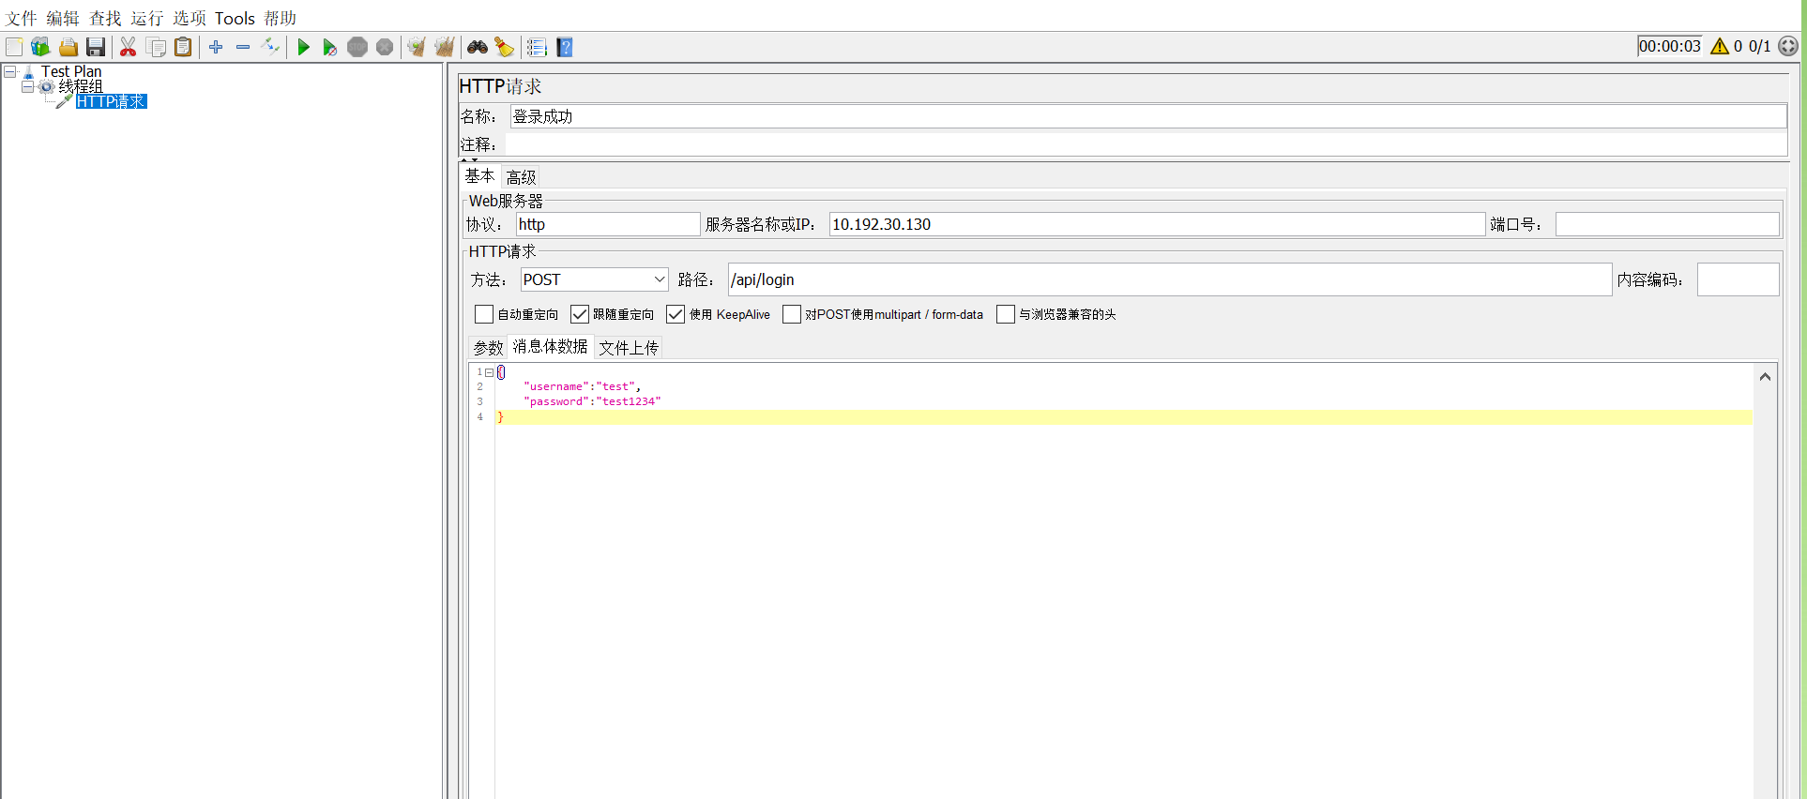Screen dimensions: 1807x799
Task: Click the 路径 field containing /api/login
Action: [x=1170, y=279]
